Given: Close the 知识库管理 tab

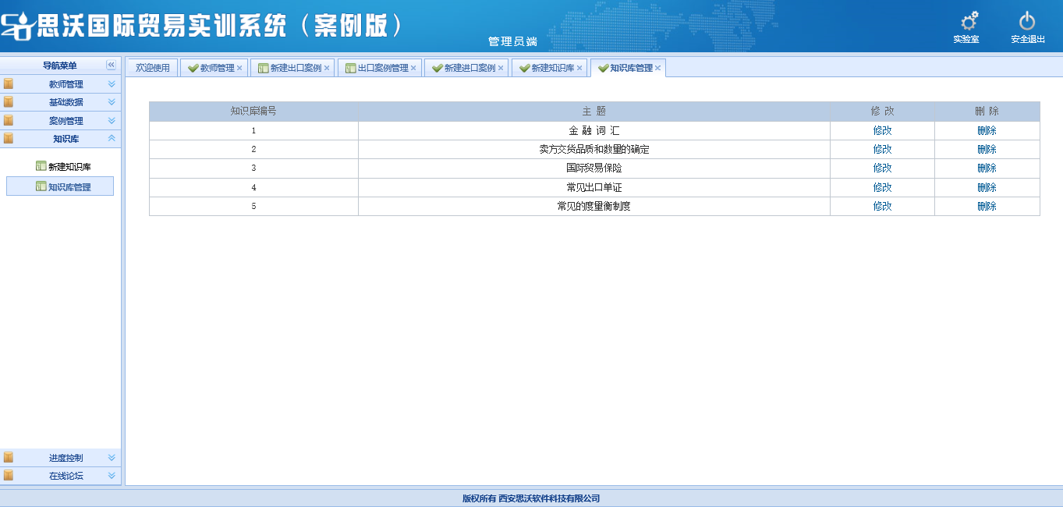Looking at the screenshot, I should point(657,69).
